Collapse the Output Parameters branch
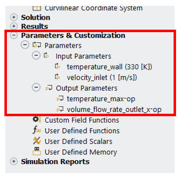Screen dimensions: 179x179 click(36, 88)
